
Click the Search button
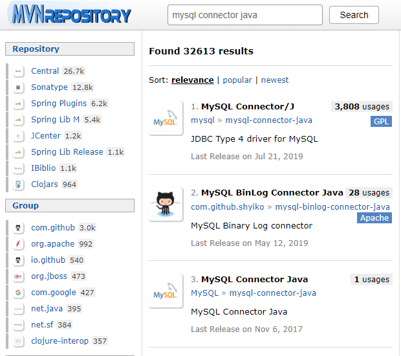click(x=354, y=15)
